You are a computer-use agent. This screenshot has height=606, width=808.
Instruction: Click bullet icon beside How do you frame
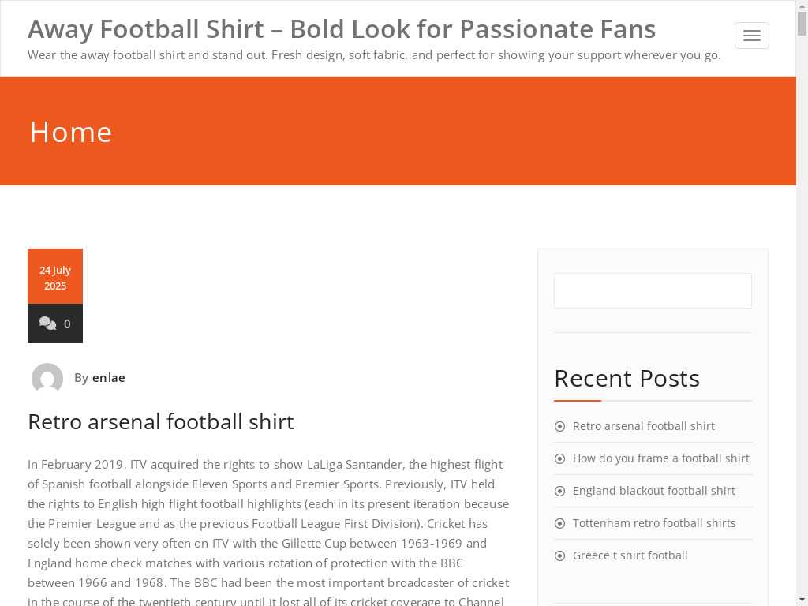(560, 459)
